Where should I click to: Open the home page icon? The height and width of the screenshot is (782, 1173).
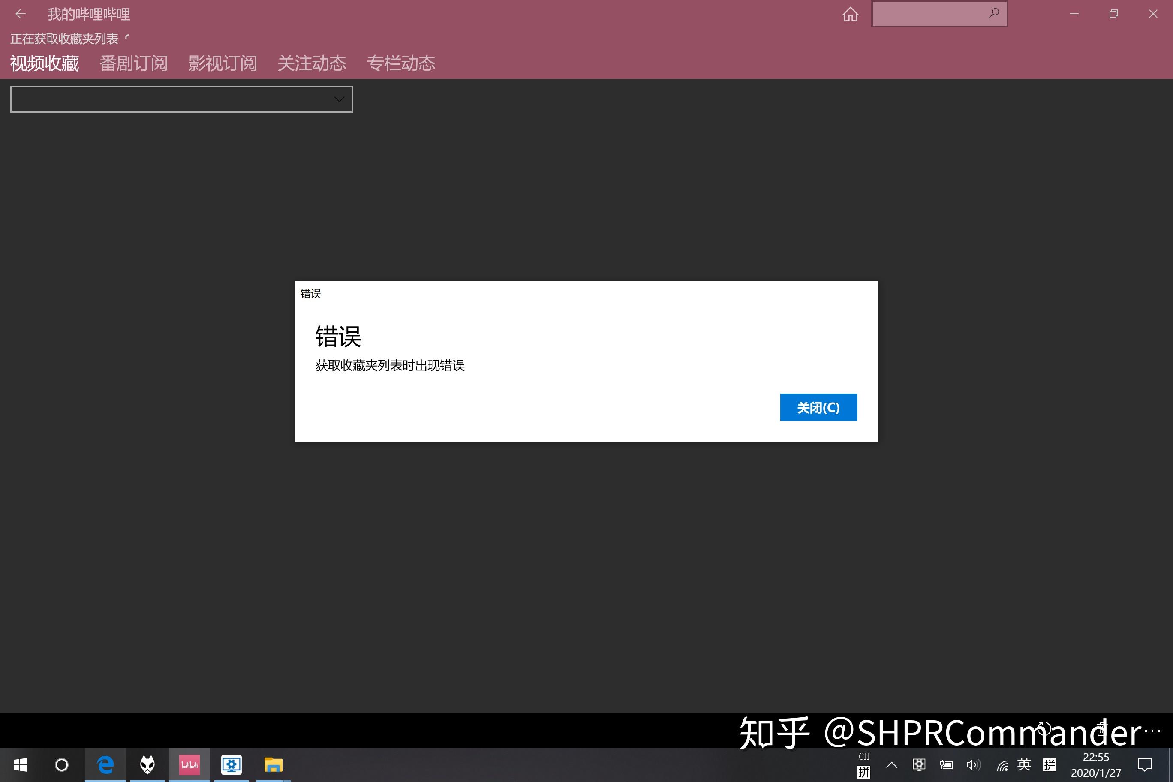click(x=850, y=14)
